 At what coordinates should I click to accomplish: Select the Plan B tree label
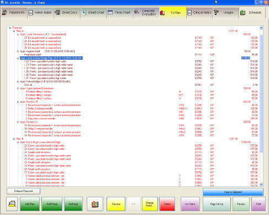[x=20, y=139]
